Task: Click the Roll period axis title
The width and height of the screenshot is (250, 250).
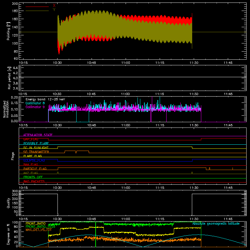Action: (9, 78)
